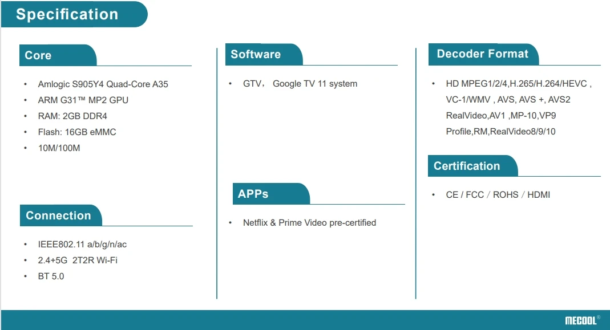This screenshot has width=610, height=330.
Task: Click the Amlogic S905Y4 Quad-Core A35 line
Action: (x=103, y=84)
